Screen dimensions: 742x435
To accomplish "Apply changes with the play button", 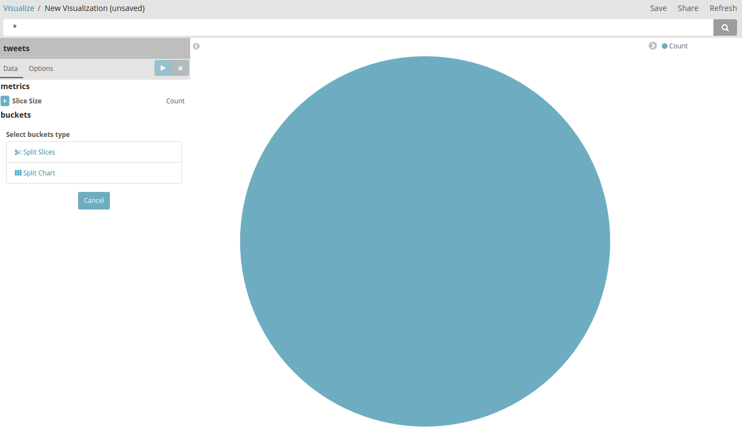I will click(163, 68).
